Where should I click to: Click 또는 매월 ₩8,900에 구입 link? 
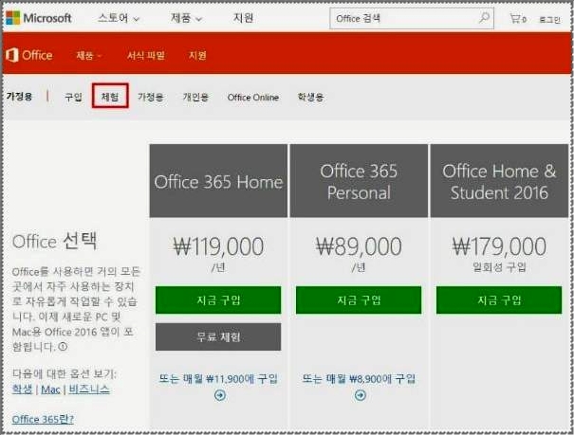click(359, 379)
